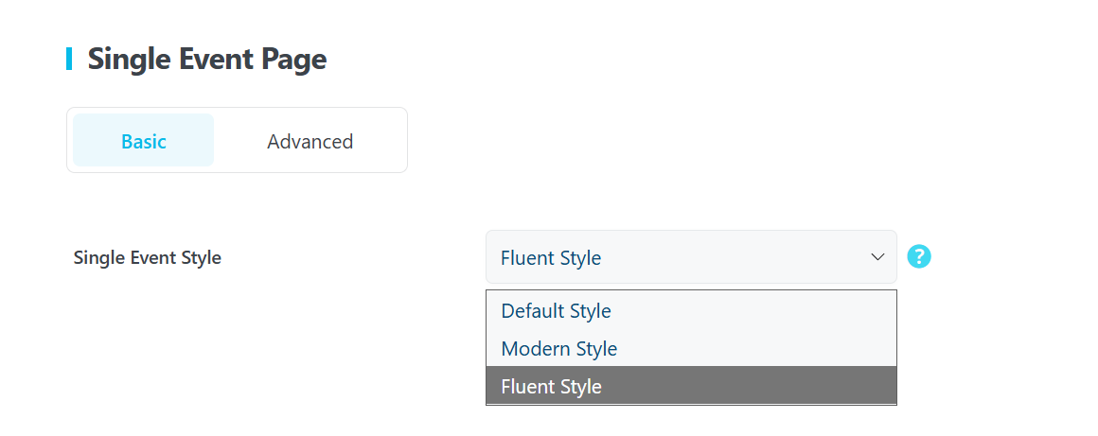The width and height of the screenshot is (1098, 436).
Task: Click the blue question mark help icon
Action: [919, 256]
